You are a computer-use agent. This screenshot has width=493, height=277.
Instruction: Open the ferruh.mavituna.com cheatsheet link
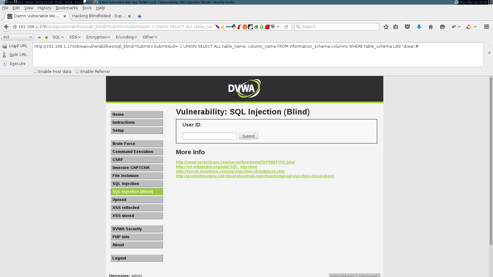pos(230,171)
